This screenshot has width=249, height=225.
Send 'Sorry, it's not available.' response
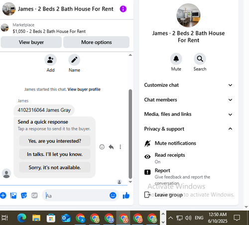(x=55, y=167)
